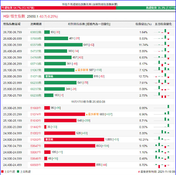Click the 11.74% outstanding share value
This screenshot has height=175, width=176.
tap(143, 45)
